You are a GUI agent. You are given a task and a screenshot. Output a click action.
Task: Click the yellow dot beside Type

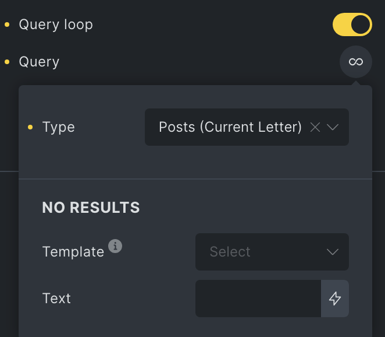30,127
